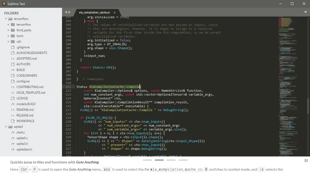Click the ADOPTERS.md markup icon
The height and width of the screenshot is (174, 310).
(13, 59)
